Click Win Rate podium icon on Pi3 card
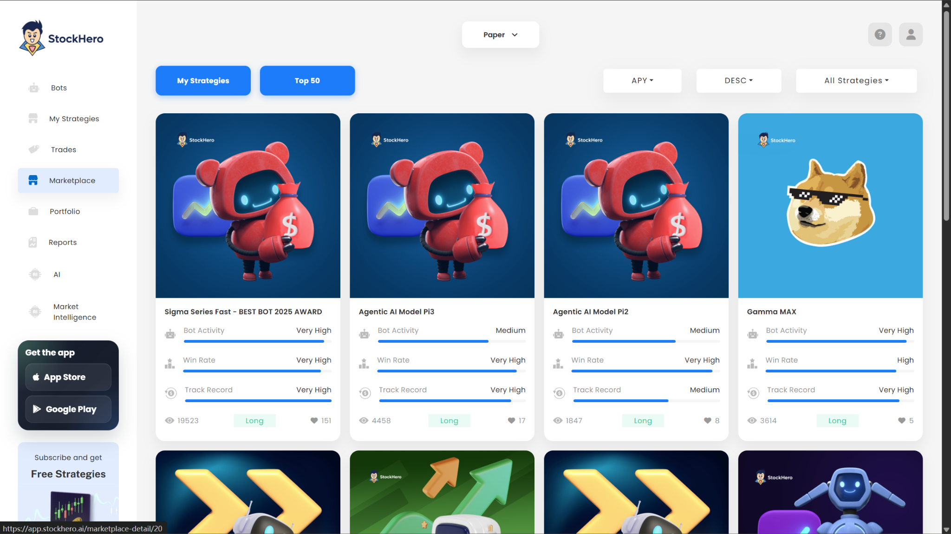The width and height of the screenshot is (951, 534). (x=364, y=364)
